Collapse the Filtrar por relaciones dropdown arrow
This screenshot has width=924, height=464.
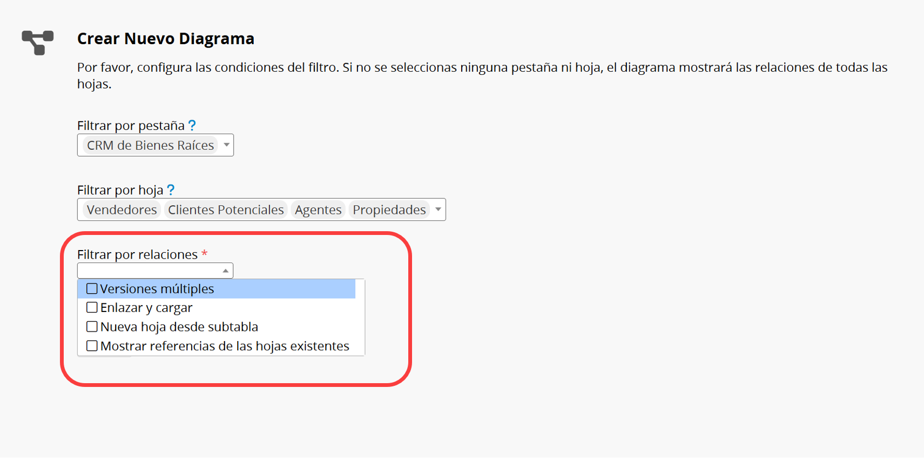tap(226, 271)
